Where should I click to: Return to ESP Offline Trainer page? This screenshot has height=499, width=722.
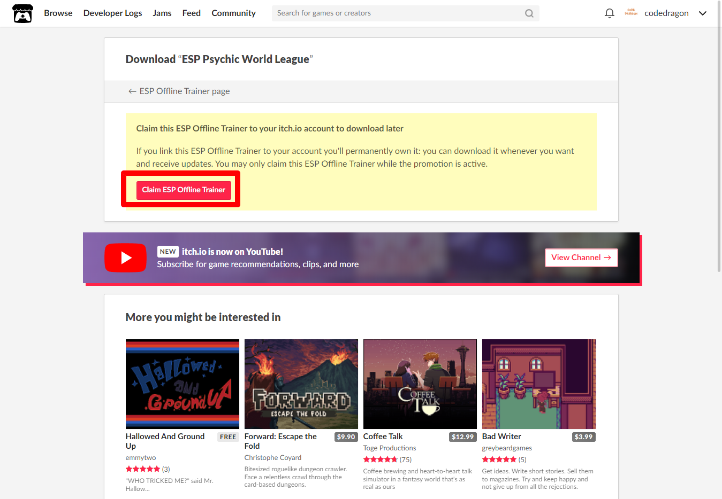179,91
